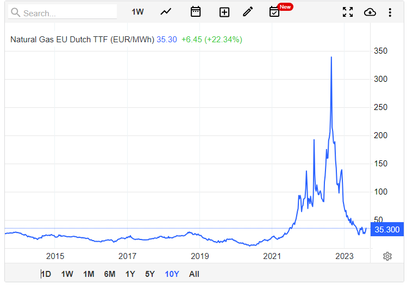Toggle fullscreen chart mode
This screenshot has width=407, height=285.
348,12
